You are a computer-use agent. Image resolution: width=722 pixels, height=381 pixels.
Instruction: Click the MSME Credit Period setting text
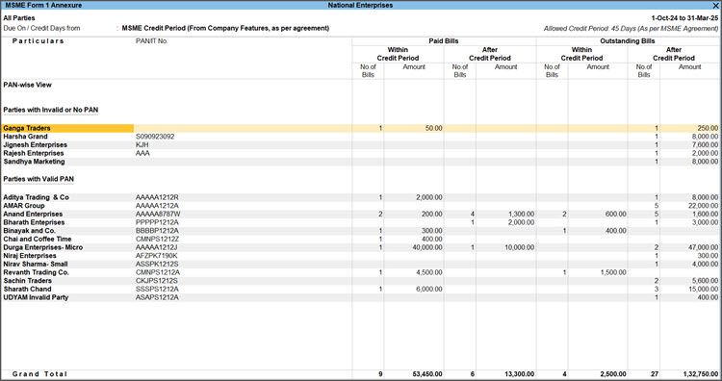coord(225,28)
